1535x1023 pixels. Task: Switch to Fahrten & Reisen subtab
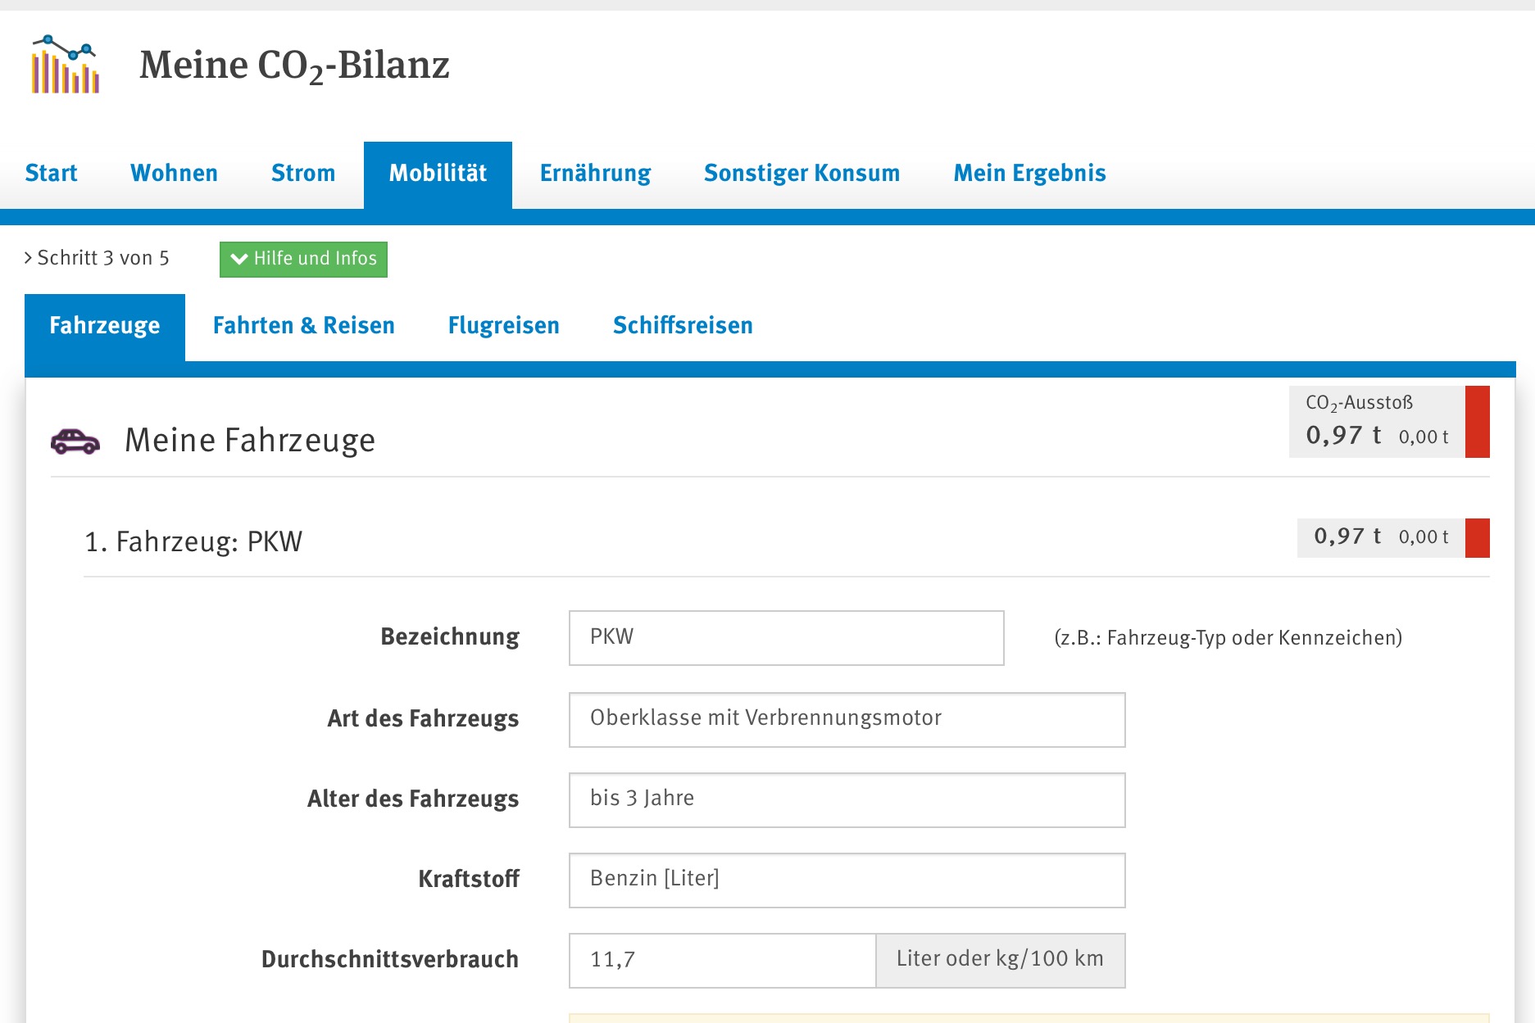(303, 326)
